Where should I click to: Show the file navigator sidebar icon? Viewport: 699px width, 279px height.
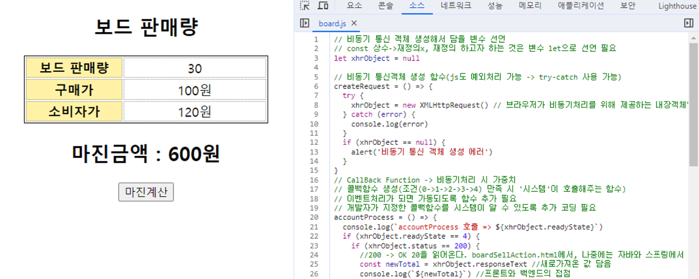point(304,23)
